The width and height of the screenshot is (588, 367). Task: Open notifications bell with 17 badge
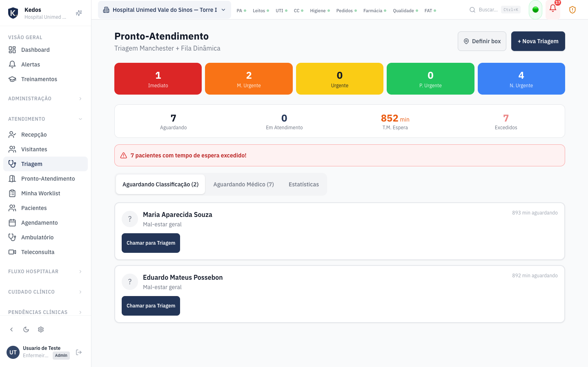point(553,9)
